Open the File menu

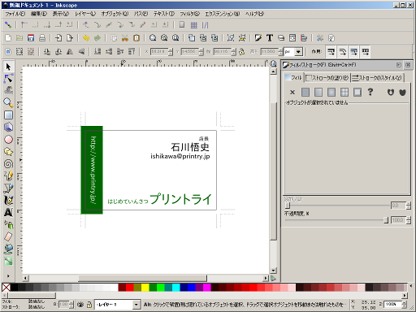[15, 14]
